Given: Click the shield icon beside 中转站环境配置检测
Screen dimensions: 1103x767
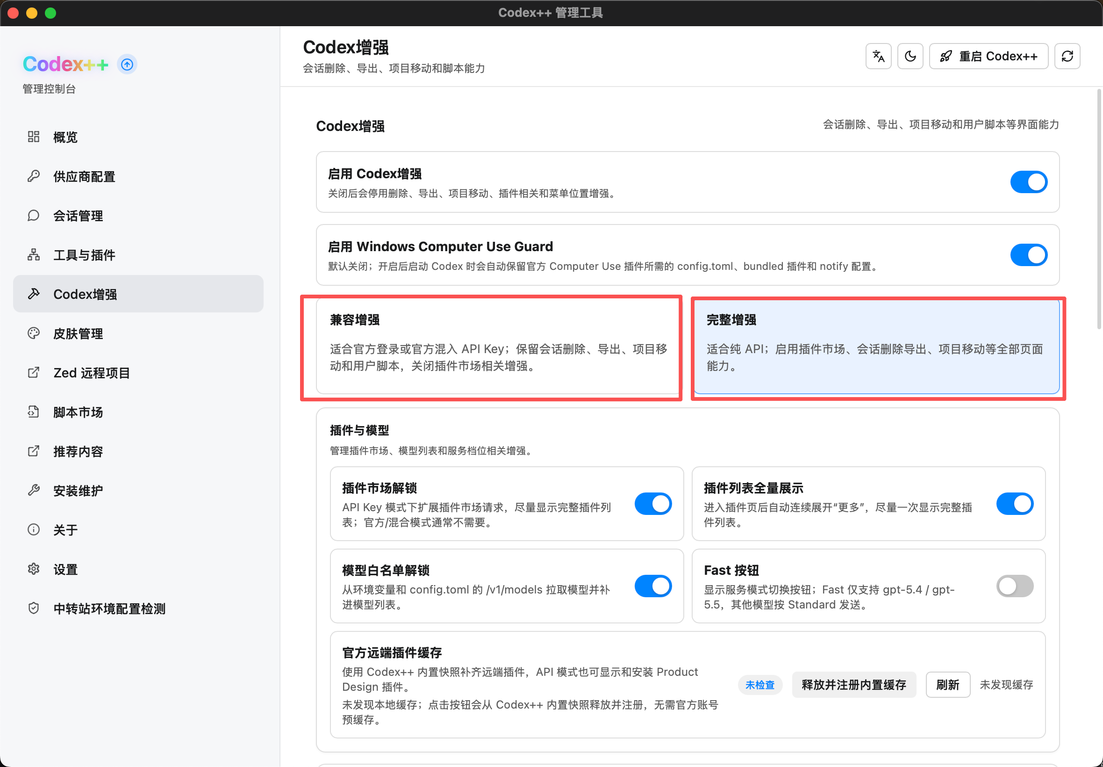Looking at the screenshot, I should (33, 609).
